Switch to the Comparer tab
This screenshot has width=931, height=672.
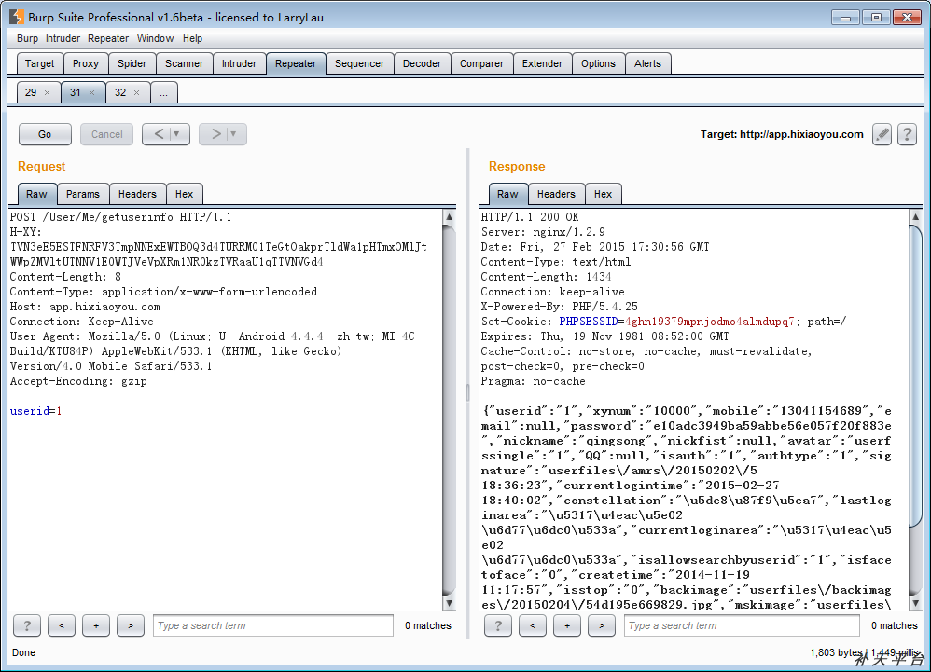point(481,63)
